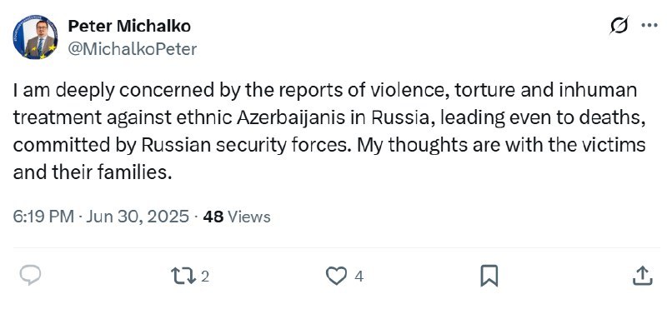Open the reply speech bubble icon
The height and width of the screenshot is (309, 667).
click(x=30, y=277)
